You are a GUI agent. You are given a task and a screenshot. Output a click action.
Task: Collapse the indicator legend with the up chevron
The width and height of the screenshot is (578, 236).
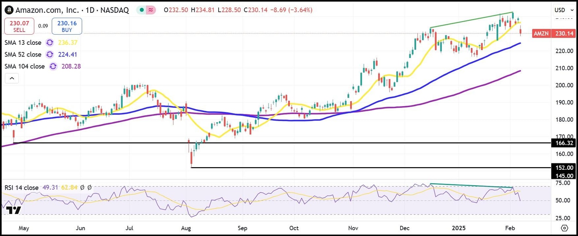12,78
